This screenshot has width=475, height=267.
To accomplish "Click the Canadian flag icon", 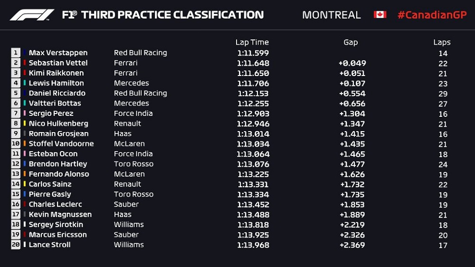I will 380,15.
